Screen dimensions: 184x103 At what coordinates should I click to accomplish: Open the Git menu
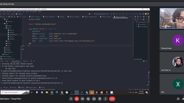[31, 11]
